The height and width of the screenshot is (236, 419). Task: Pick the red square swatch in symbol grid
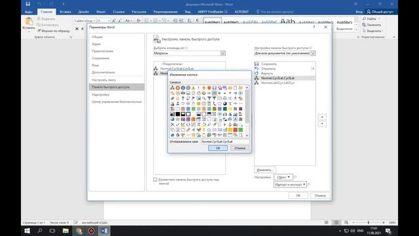235,130
